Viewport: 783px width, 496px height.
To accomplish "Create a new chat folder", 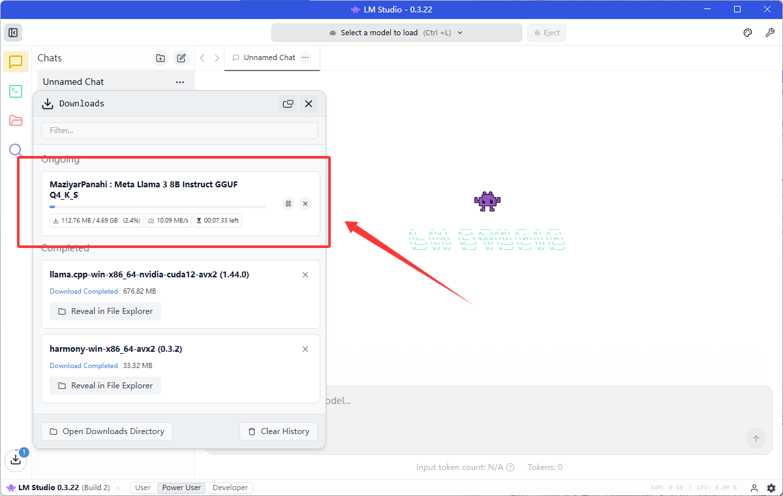I will coord(161,58).
